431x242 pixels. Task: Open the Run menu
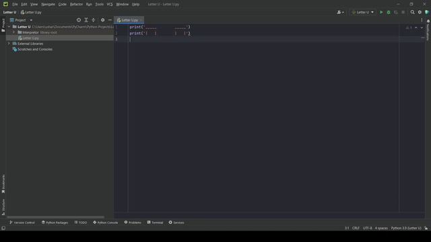click(x=89, y=4)
